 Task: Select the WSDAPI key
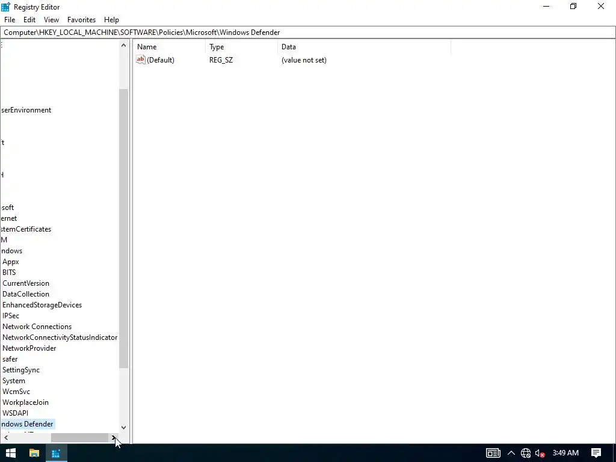click(15, 413)
